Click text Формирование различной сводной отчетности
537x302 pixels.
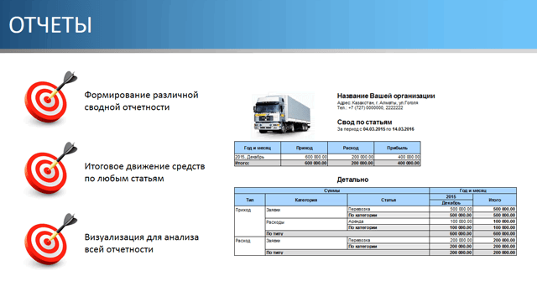click(x=142, y=101)
